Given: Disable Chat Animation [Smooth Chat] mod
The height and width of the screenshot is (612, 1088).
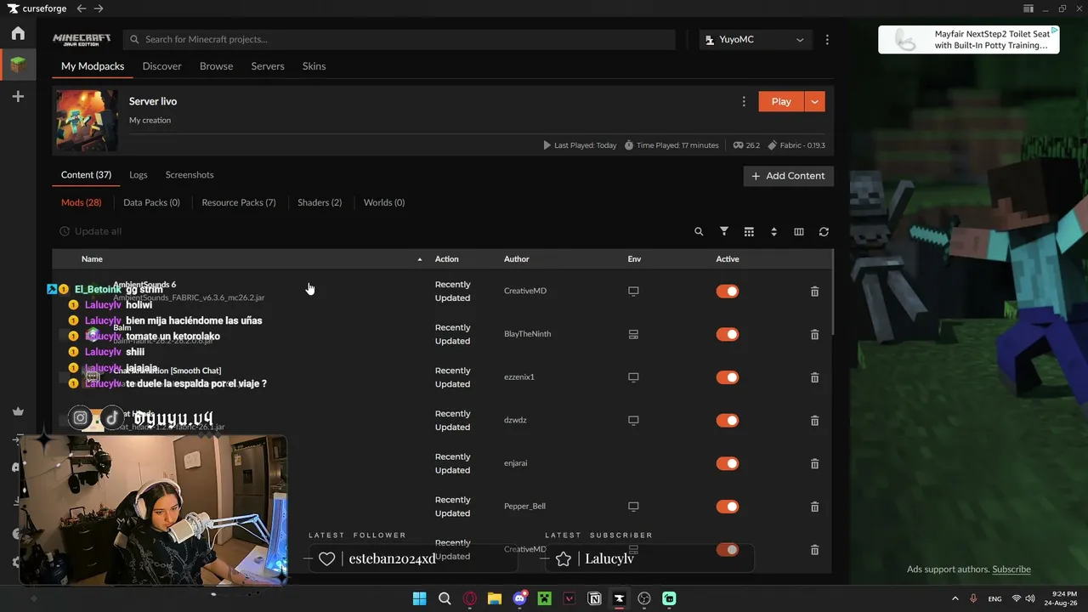Looking at the screenshot, I should coord(728,377).
